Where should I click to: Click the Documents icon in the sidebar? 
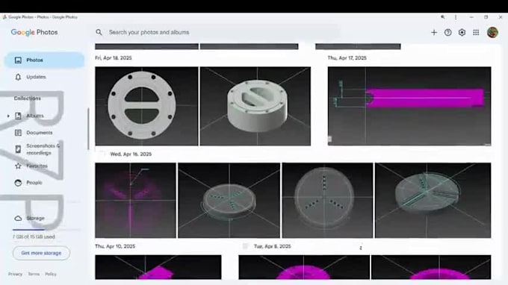tap(18, 133)
